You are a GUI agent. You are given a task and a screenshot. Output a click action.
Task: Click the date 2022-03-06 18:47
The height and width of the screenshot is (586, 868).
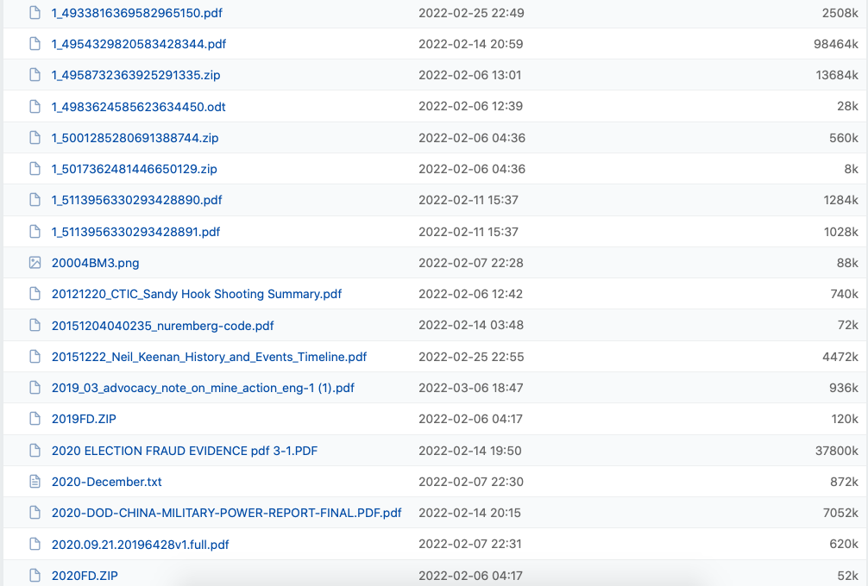point(471,388)
